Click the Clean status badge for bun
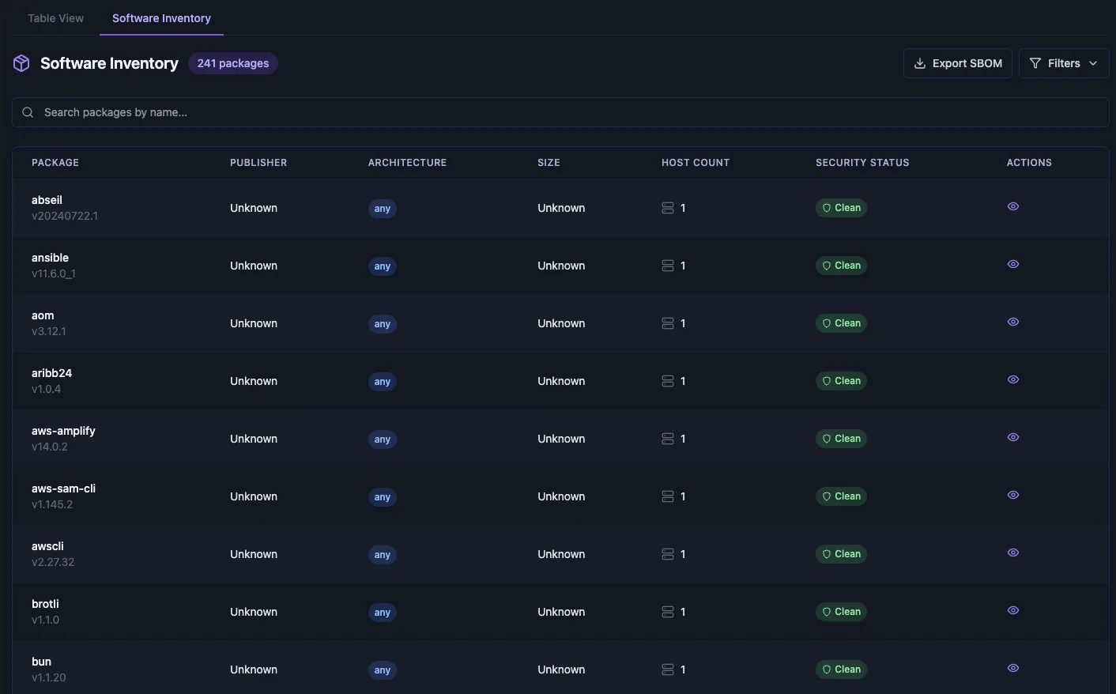Viewport: 1116px width, 694px height. tap(841, 669)
